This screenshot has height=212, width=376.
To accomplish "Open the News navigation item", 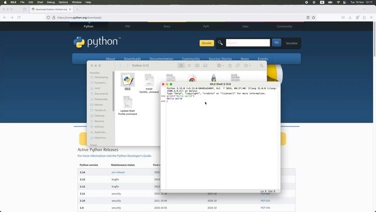I will (244, 59).
